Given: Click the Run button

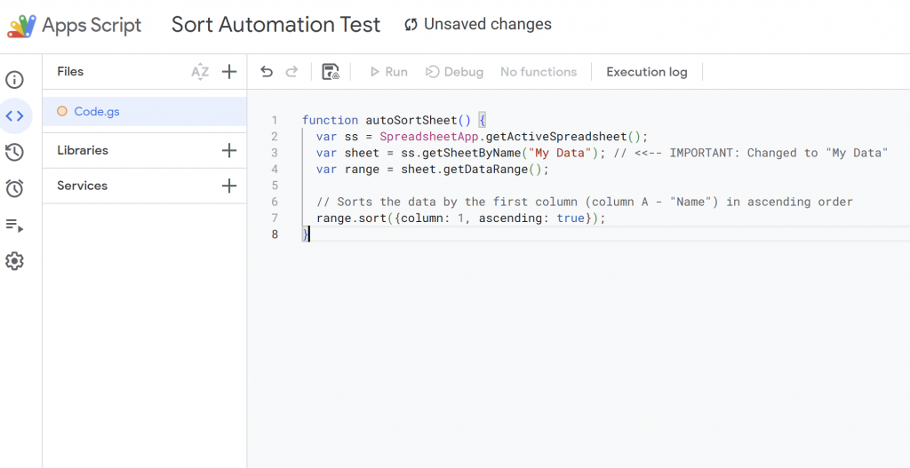Looking at the screenshot, I should [x=387, y=72].
